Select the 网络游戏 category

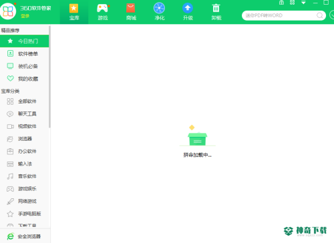point(24,201)
